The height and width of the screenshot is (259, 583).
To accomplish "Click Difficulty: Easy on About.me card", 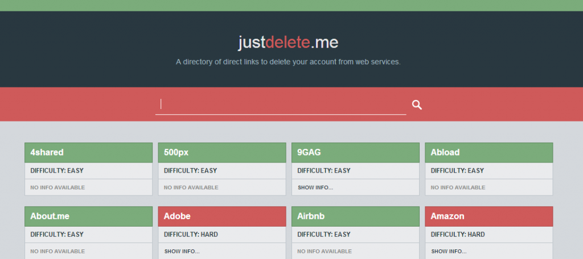I will (57, 235).
